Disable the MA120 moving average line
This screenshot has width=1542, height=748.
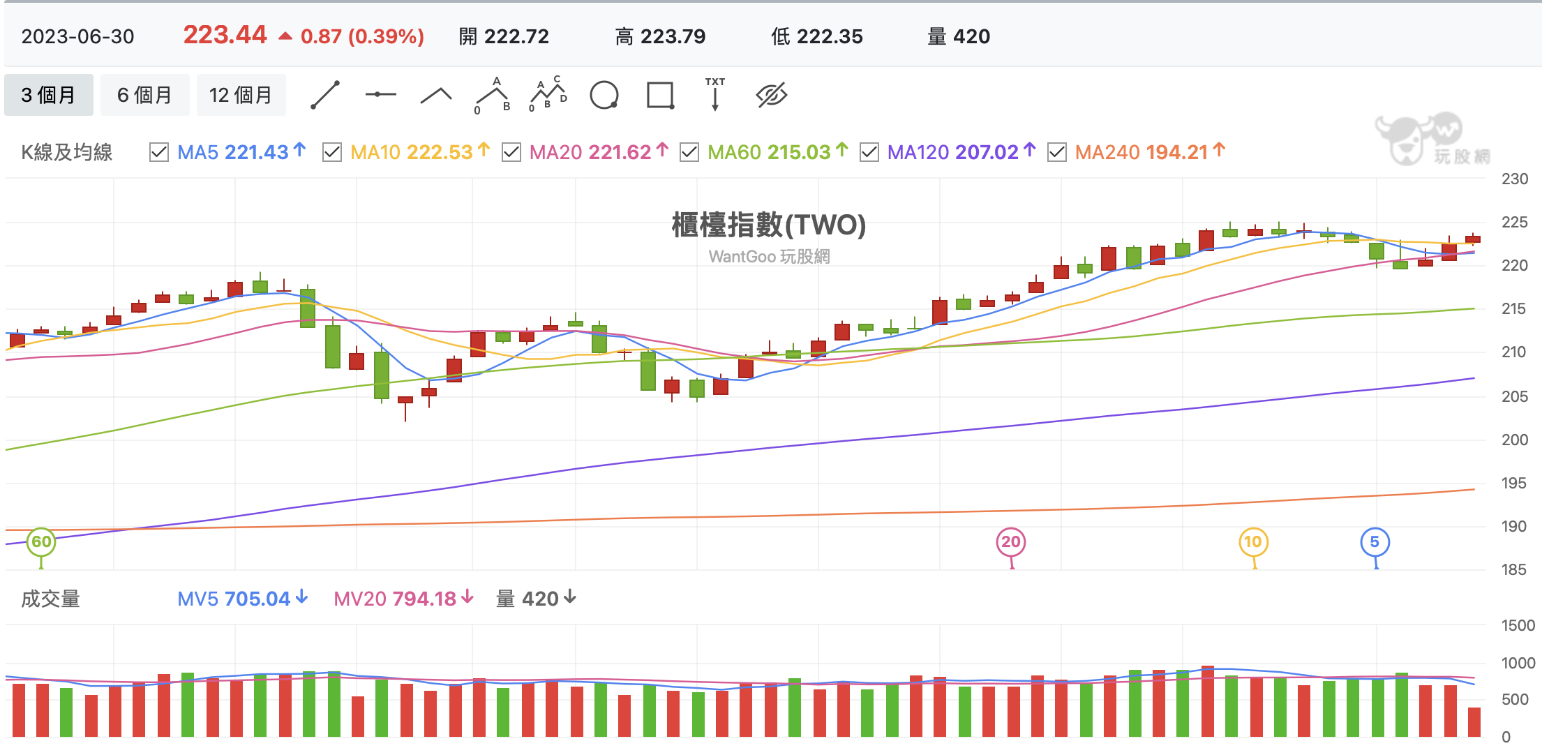[x=869, y=152]
